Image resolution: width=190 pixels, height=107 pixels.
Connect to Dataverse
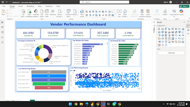point(53,13)
